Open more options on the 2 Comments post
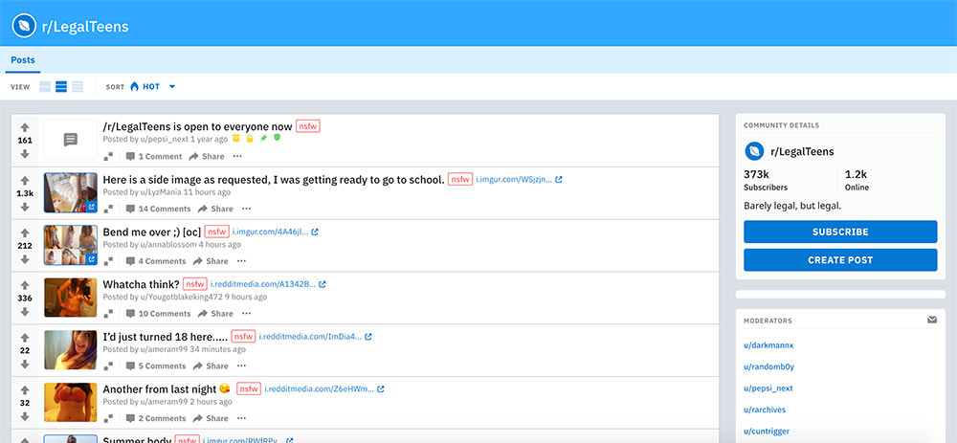The image size is (957, 443). point(241,418)
